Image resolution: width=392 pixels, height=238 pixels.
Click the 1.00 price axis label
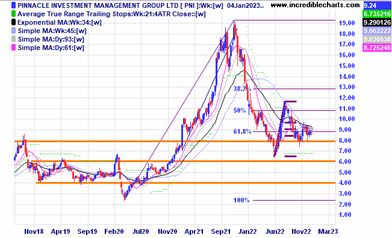345,215
